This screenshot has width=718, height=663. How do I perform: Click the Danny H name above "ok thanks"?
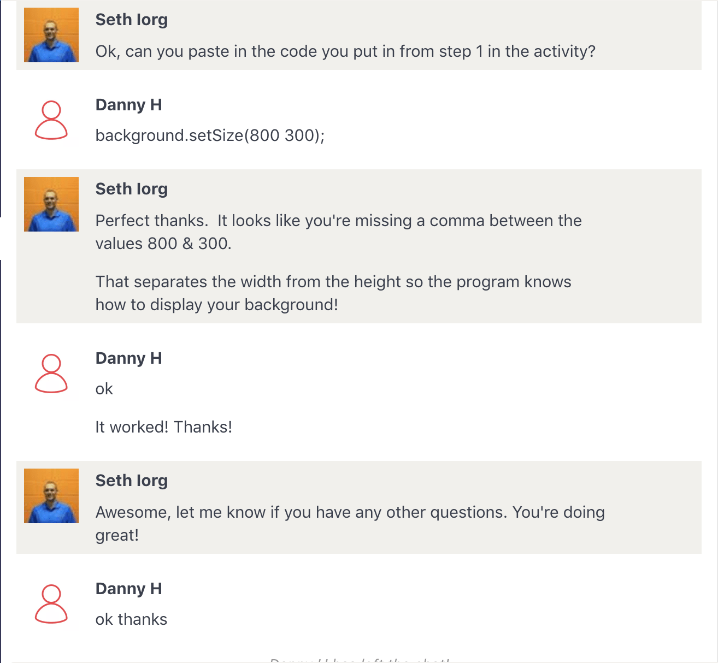click(x=129, y=589)
